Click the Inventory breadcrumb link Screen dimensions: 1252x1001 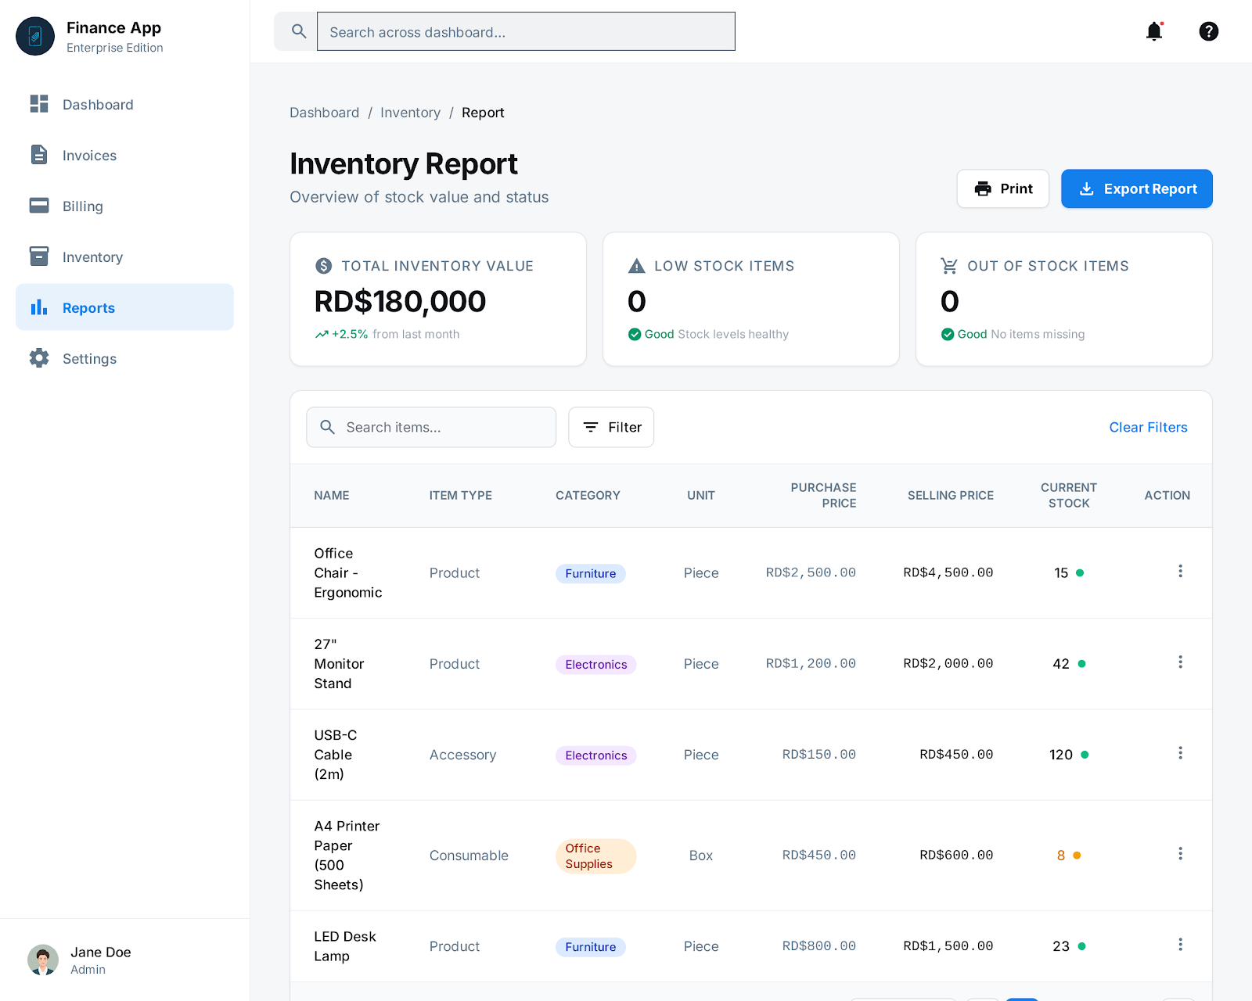(410, 113)
